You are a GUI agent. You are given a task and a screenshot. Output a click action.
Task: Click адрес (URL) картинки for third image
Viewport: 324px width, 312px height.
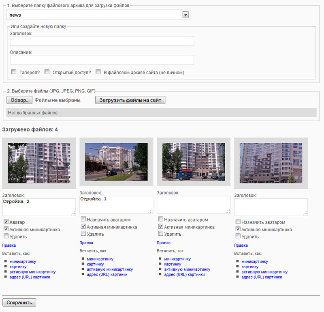(184, 275)
